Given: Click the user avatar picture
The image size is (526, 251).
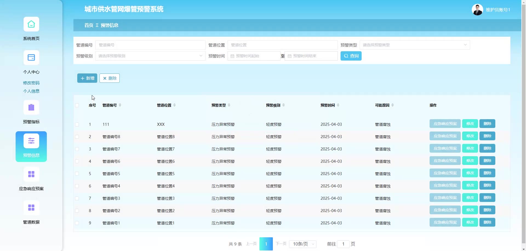Looking at the screenshot, I should 477,10.
